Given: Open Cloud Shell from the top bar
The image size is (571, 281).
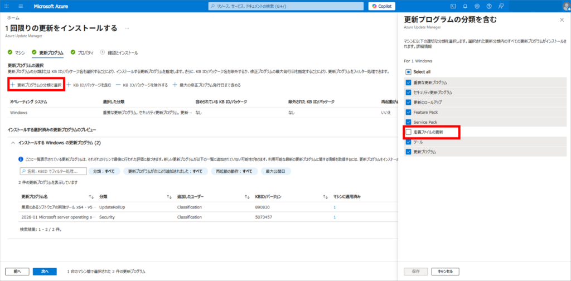Looking at the screenshot, I should coord(453,6).
